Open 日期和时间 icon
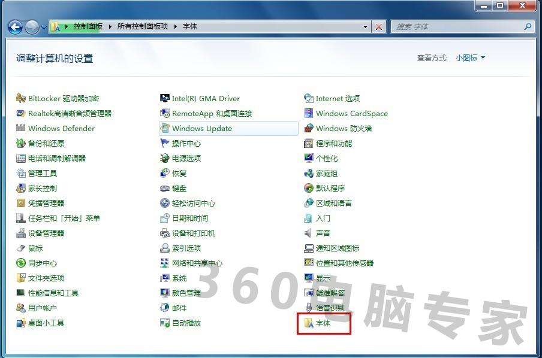The height and width of the screenshot is (358, 542). click(x=164, y=218)
